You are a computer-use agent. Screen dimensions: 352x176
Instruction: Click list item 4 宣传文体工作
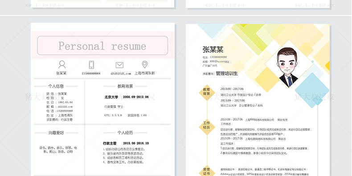click(x=123, y=162)
